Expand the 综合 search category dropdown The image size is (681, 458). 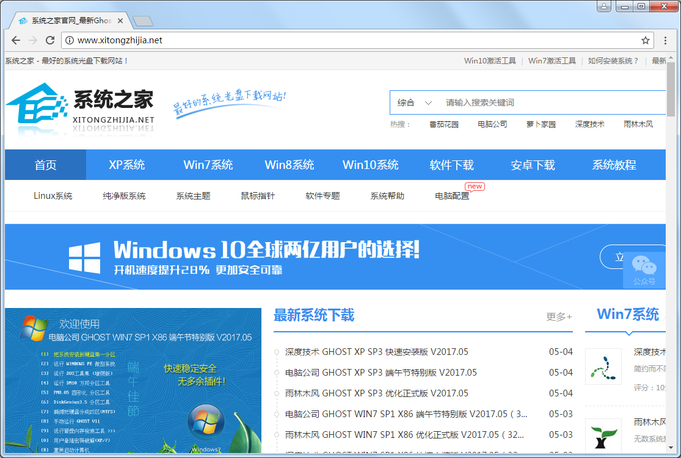[x=414, y=103]
